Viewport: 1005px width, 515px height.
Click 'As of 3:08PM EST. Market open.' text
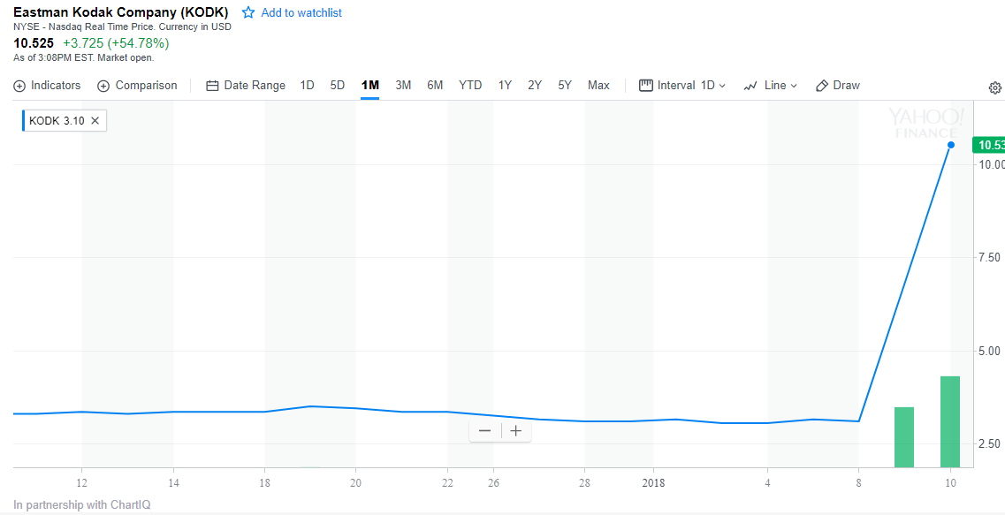[83, 57]
